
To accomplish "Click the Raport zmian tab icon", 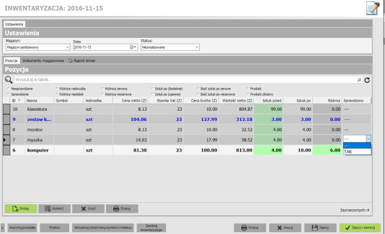I will [x=70, y=60].
